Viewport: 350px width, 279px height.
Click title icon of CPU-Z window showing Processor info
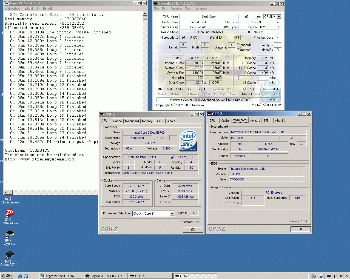[x=102, y=114]
